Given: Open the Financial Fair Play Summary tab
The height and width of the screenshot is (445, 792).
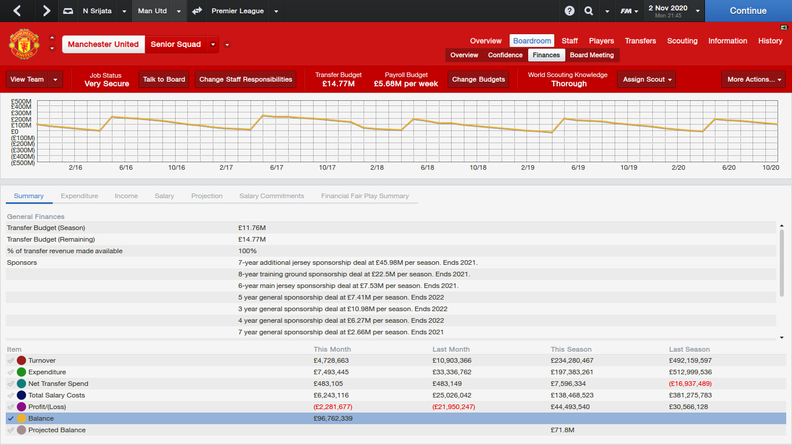Looking at the screenshot, I should tap(365, 196).
